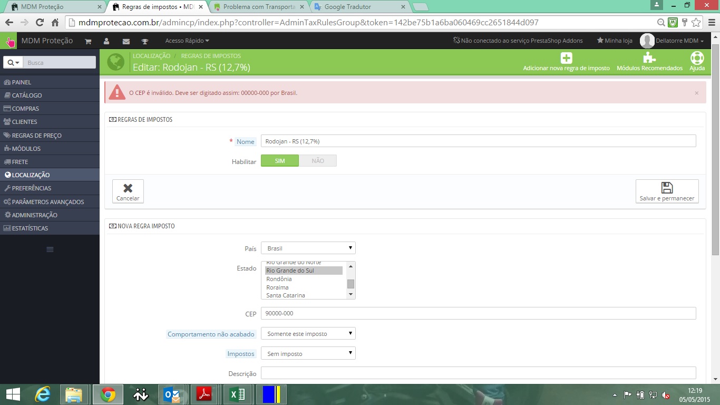Image resolution: width=720 pixels, height=405 pixels.
Task: Open Comportamento não acabado dropdown
Action: (x=308, y=333)
